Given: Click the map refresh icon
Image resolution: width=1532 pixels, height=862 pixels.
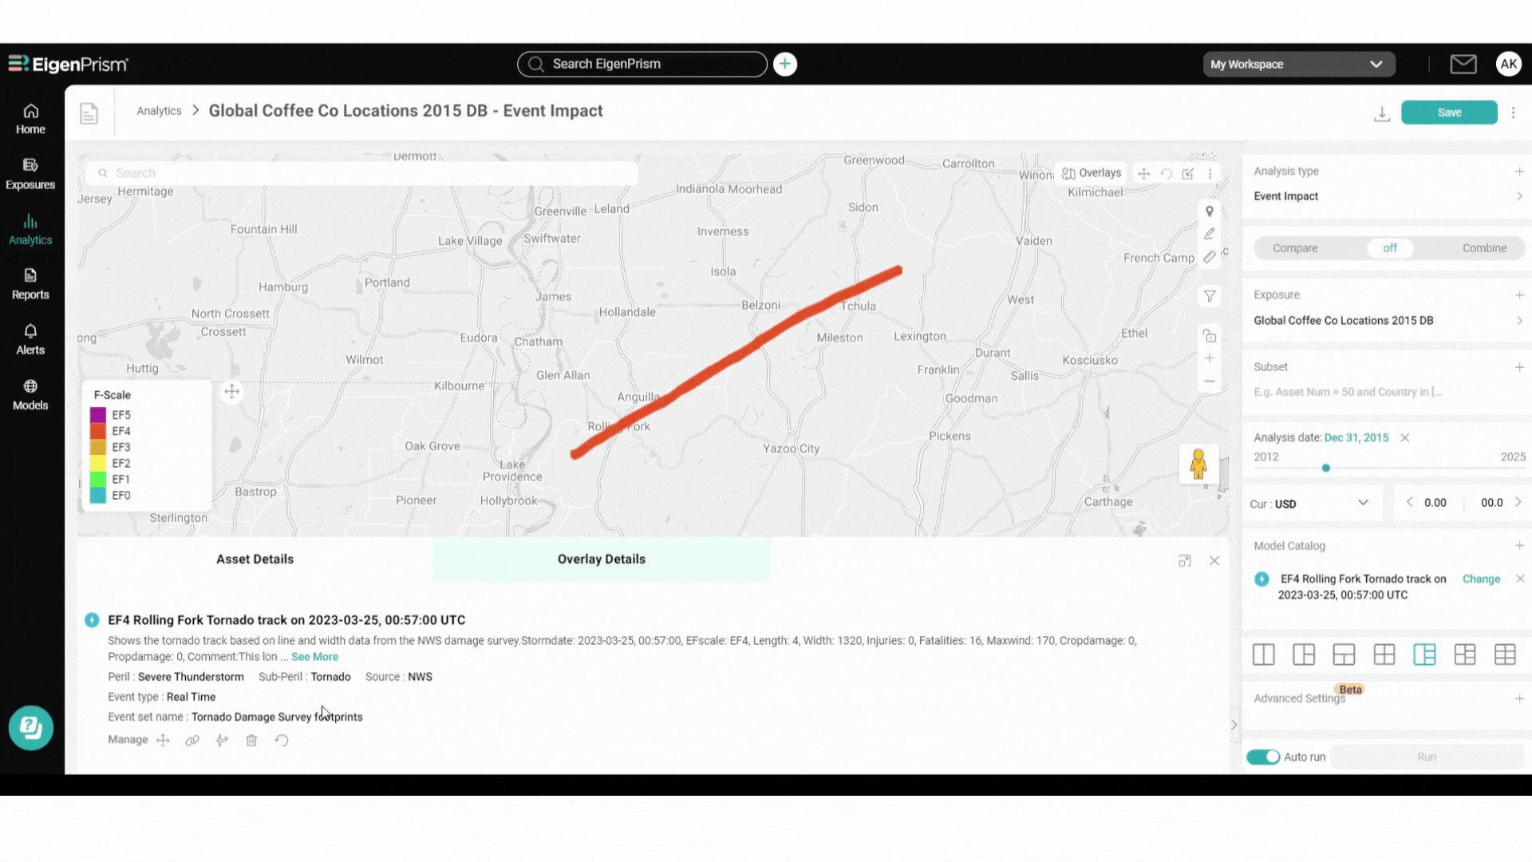Looking at the screenshot, I should pyautogui.click(x=1166, y=173).
